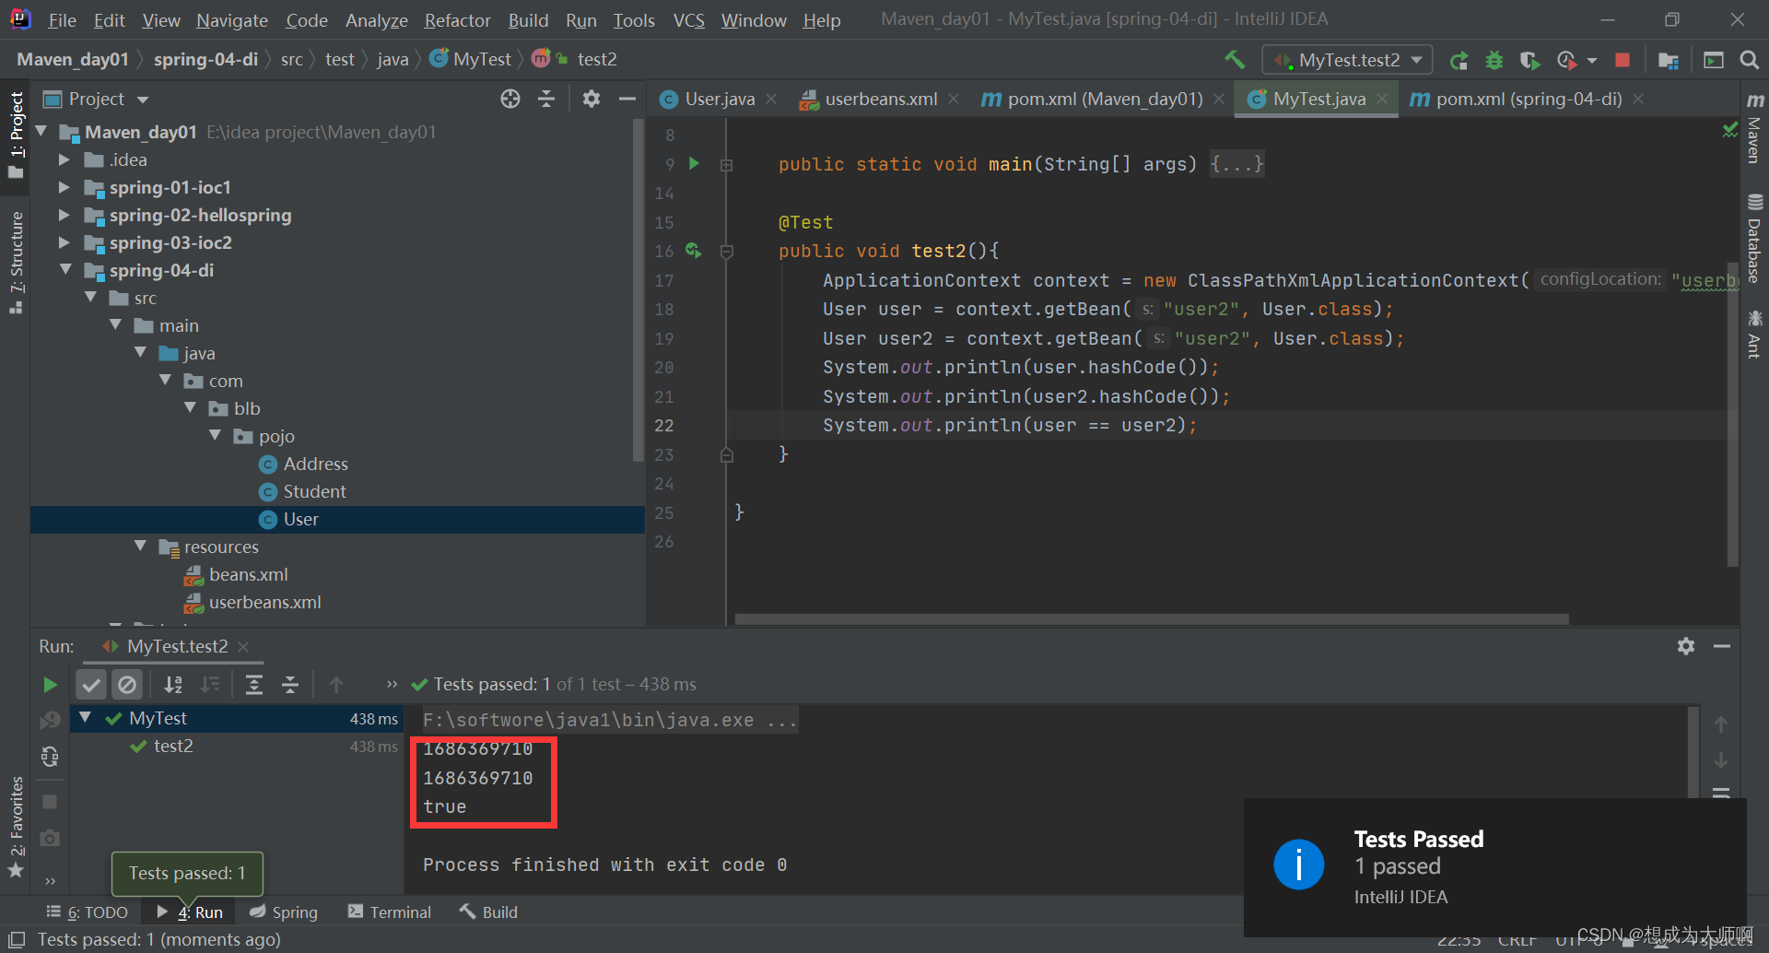Click the locate/select opened file target icon
1769x953 pixels.
[510, 99]
